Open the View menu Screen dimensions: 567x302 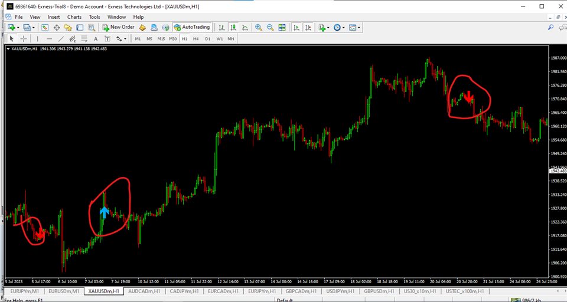point(35,17)
